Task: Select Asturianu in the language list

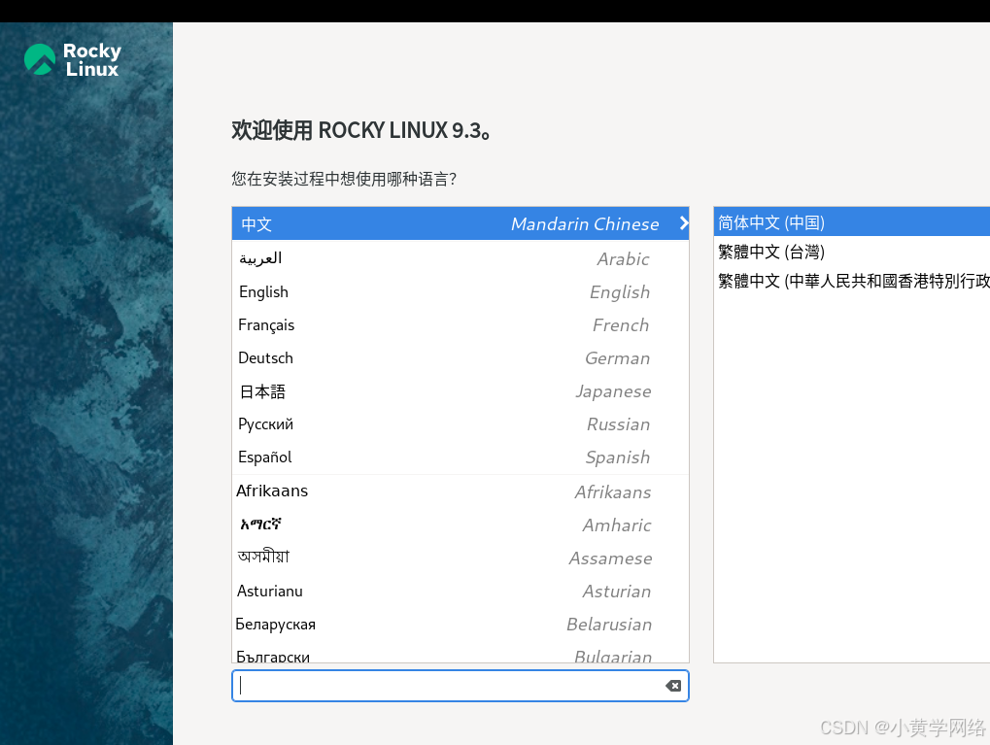Action: 461,591
